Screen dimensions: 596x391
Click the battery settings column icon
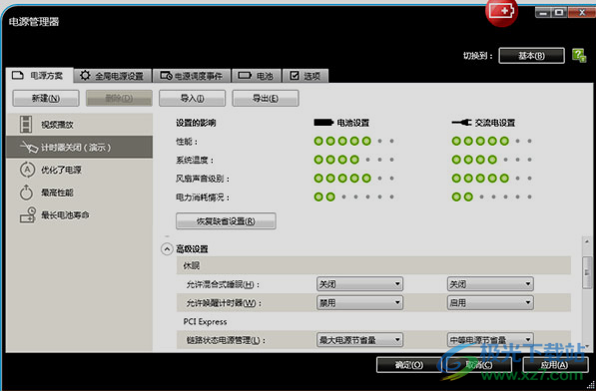pyautogui.click(x=323, y=123)
